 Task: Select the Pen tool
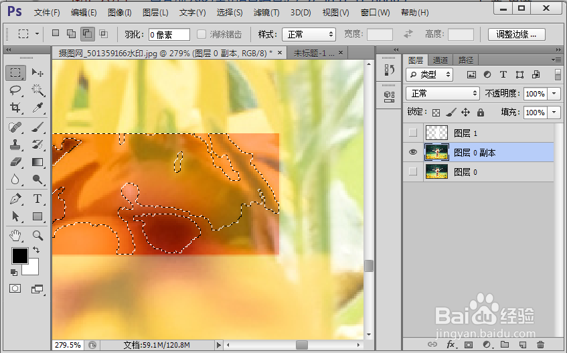(15, 199)
